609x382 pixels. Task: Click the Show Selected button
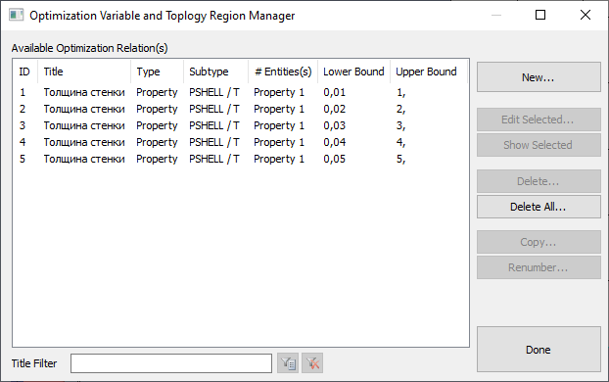[x=539, y=145]
